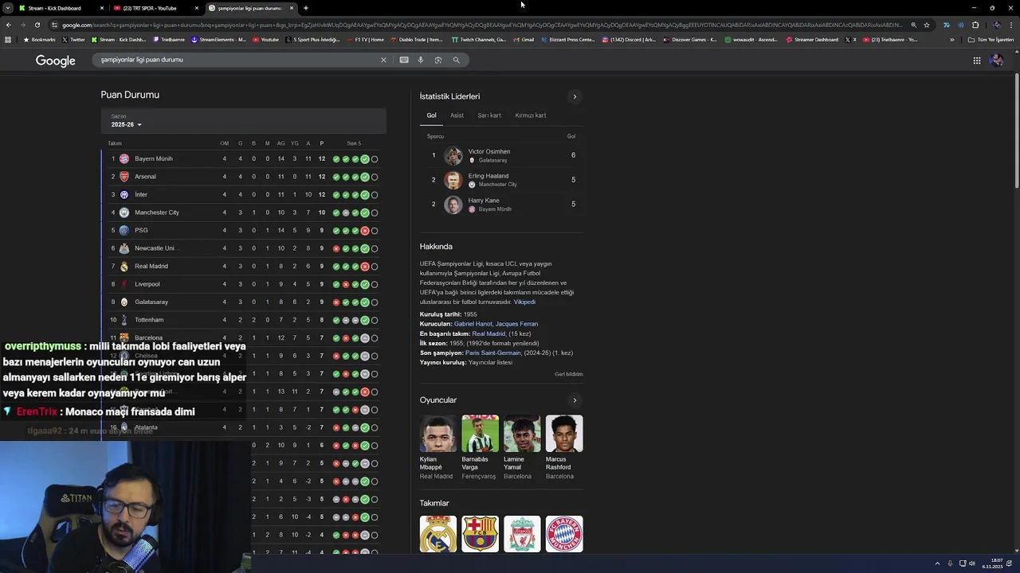Open Marcus Rashford player thumbnail

(564, 434)
